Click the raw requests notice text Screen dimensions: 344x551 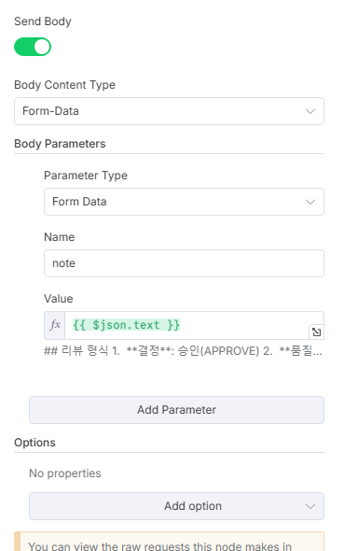click(160, 545)
